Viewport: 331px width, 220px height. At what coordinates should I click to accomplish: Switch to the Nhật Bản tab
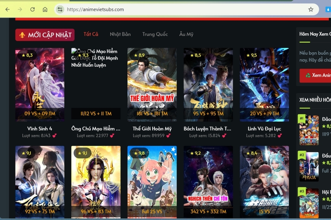click(120, 34)
